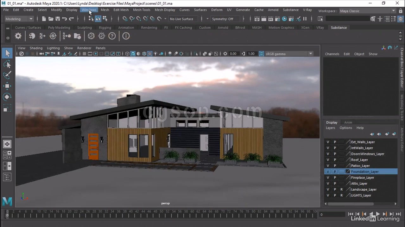Toggle wireframe shading in viewport toolbar
Viewport: 405px width, 227px height.
click(127, 54)
